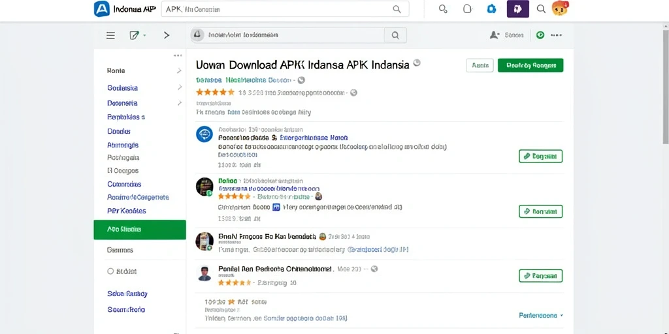Toggle the green circular status icon

[540, 35]
